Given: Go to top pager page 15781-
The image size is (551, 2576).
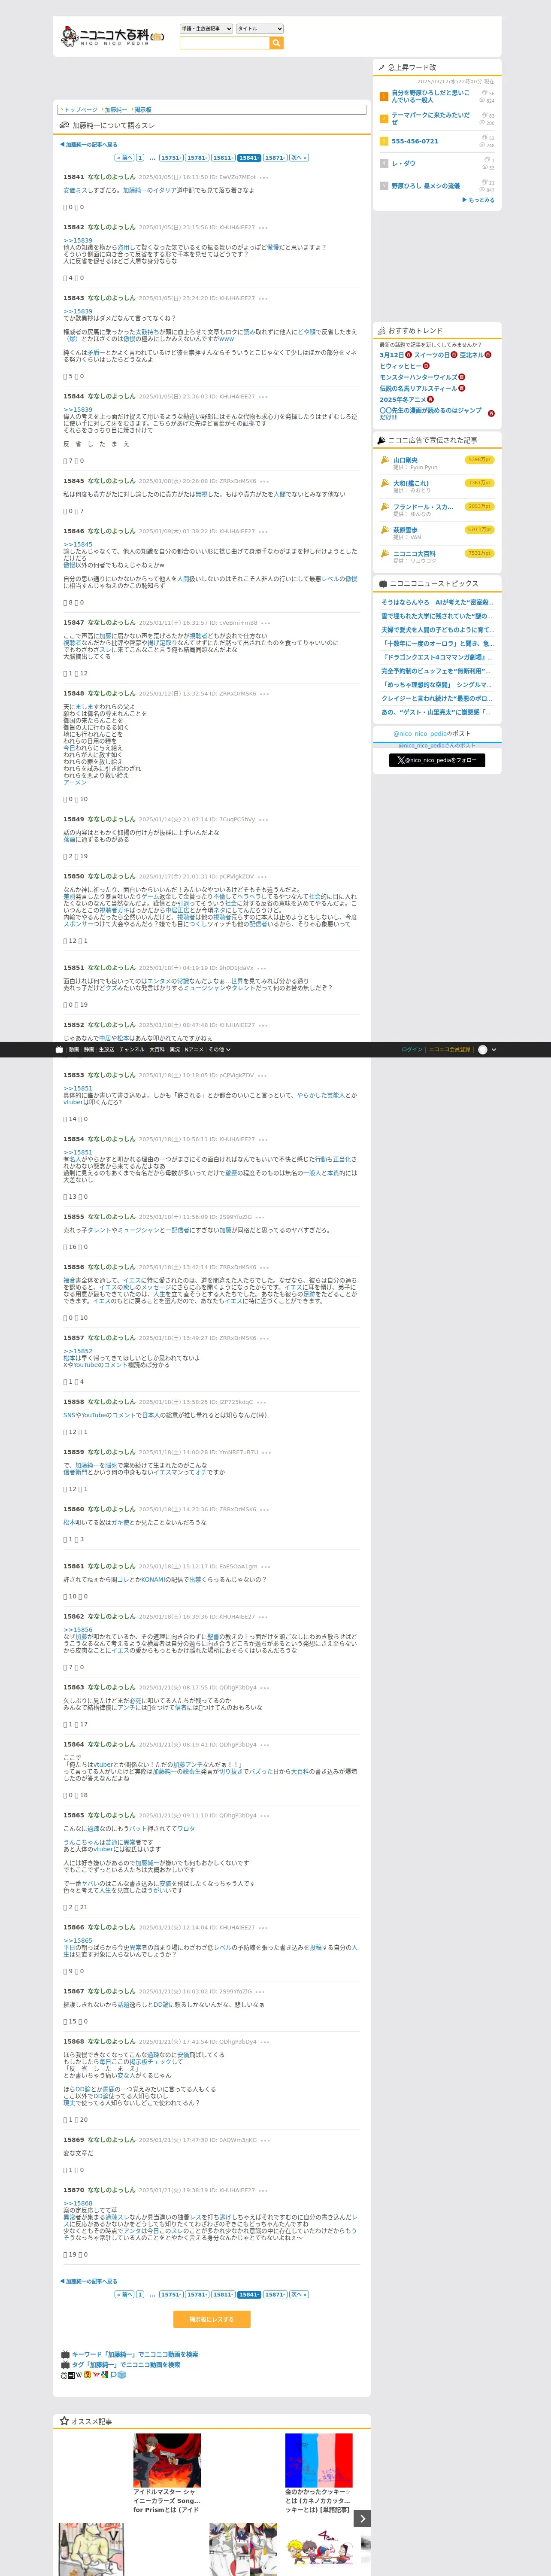Looking at the screenshot, I should pyautogui.click(x=197, y=158).
